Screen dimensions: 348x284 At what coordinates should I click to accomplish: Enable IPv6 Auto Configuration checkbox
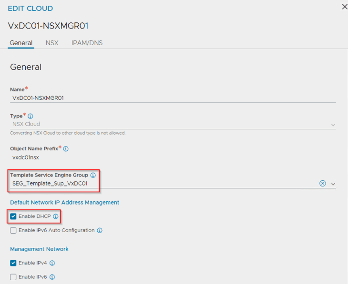[x=13, y=230]
